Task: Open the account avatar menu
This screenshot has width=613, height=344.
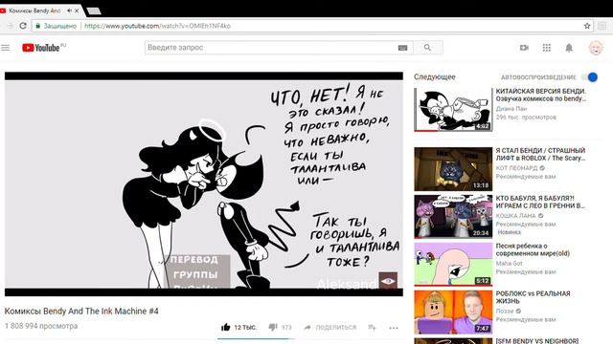Action: [596, 48]
